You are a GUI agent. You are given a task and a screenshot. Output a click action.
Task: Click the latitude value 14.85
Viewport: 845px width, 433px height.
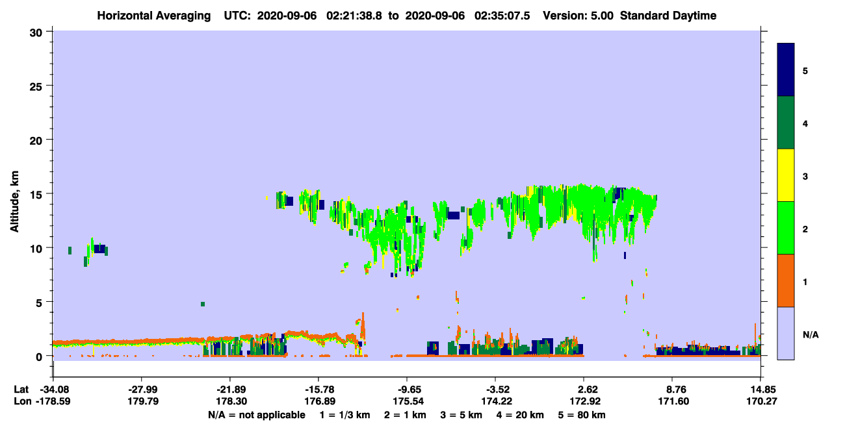[x=760, y=390]
